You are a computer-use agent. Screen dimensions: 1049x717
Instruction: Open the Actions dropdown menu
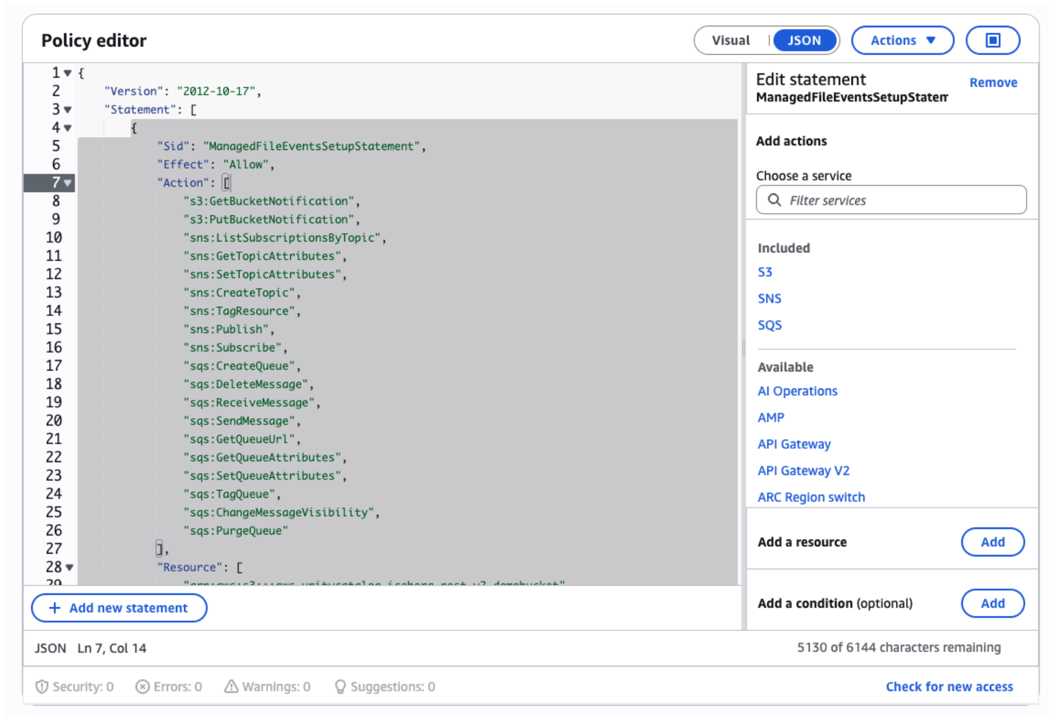click(902, 40)
